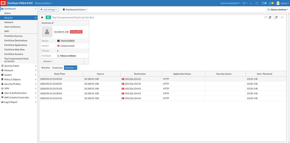Open the search dropdown in top bar
Image resolution: width=290 pixels, height=143 pixels.
245,3
